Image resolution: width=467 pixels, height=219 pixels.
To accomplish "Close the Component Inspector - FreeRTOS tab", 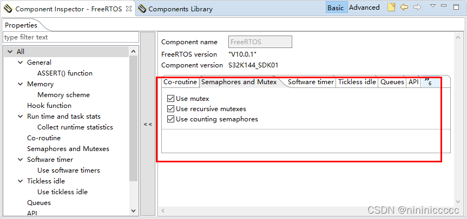I will (129, 9).
